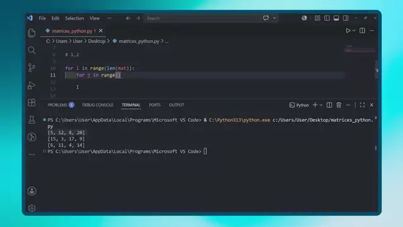Close the matrices_python.py tab
Viewport: 403px width, 227px height.
click(x=101, y=31)
